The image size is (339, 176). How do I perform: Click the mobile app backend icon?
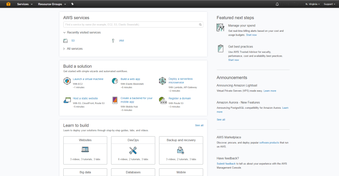coord(115,100)
